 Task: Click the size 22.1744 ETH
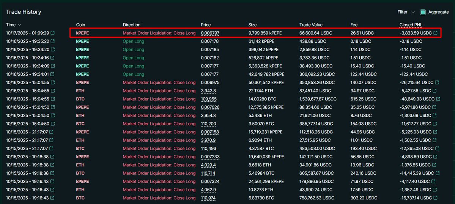click(x=261, y=91)
